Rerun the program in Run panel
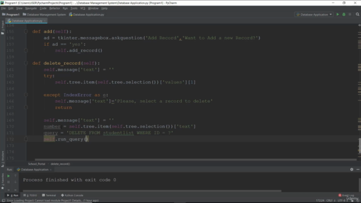Image resolution: width=361 pixels, height=203 pixels. [x=8, y=176]
